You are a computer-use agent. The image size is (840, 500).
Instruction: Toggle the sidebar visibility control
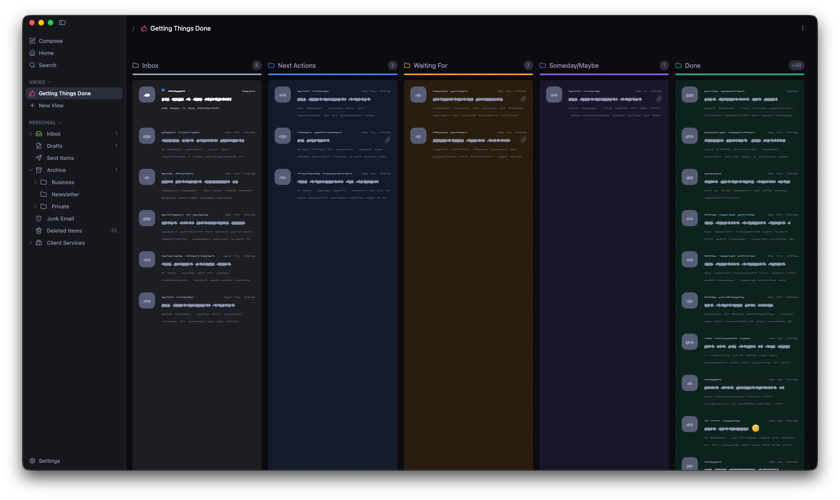click(62, 23)
